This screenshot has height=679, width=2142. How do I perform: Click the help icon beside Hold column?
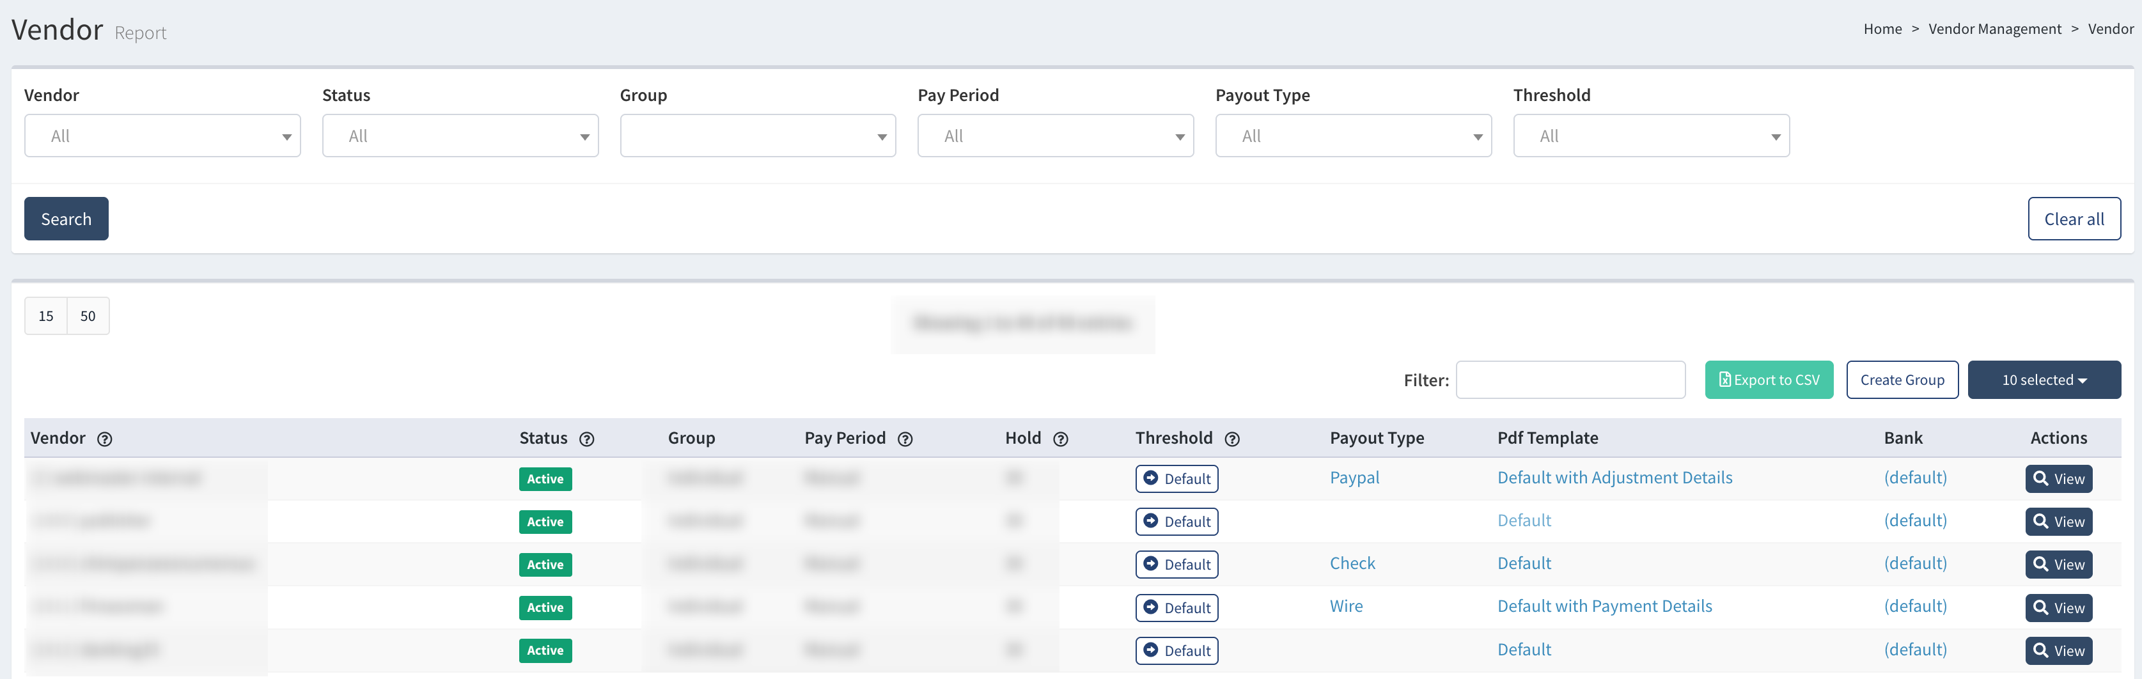coord(1061,439)
